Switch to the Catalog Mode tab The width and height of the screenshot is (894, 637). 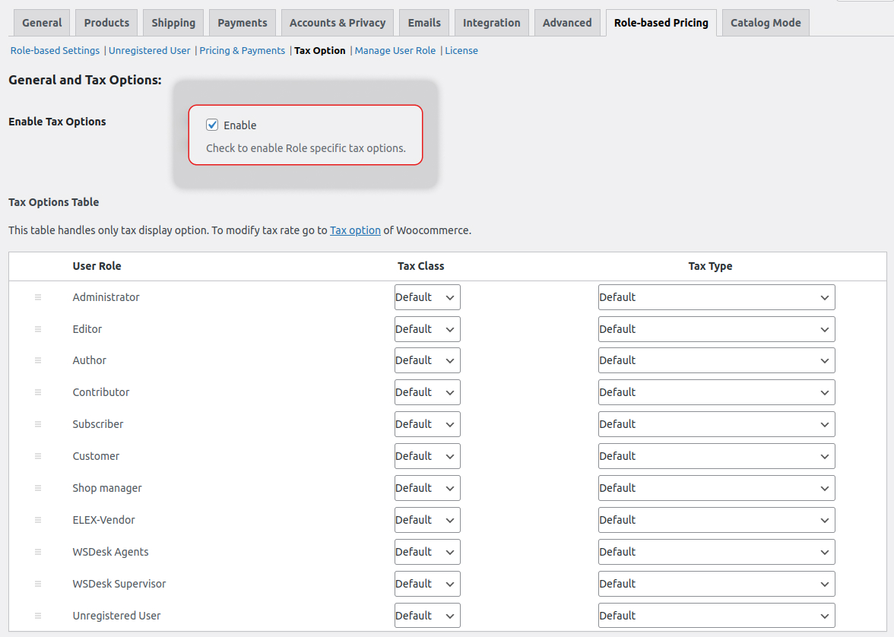765,23
